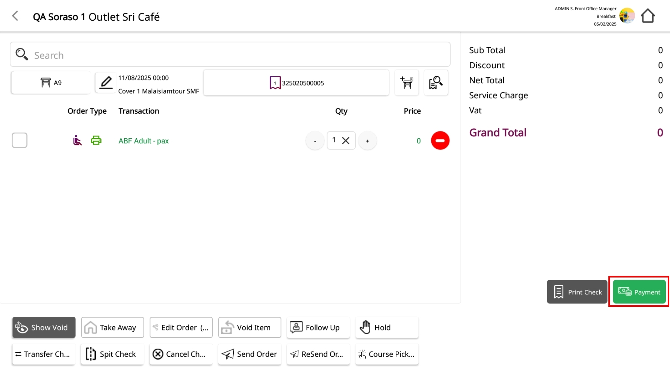Click the red remove item icon
Screen dimensions: 670x377
pos(440,140)
